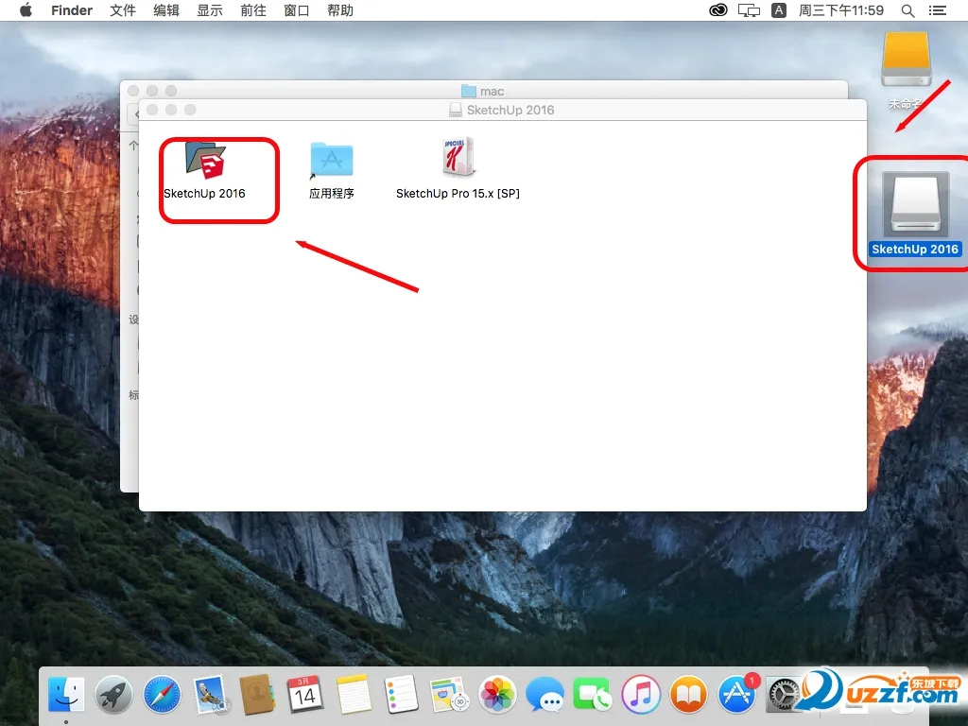The height and width of the screenshot is (726, 968).
Task: Open Photos pinwheel icon in Dock
Action: (x=497, y=695)
